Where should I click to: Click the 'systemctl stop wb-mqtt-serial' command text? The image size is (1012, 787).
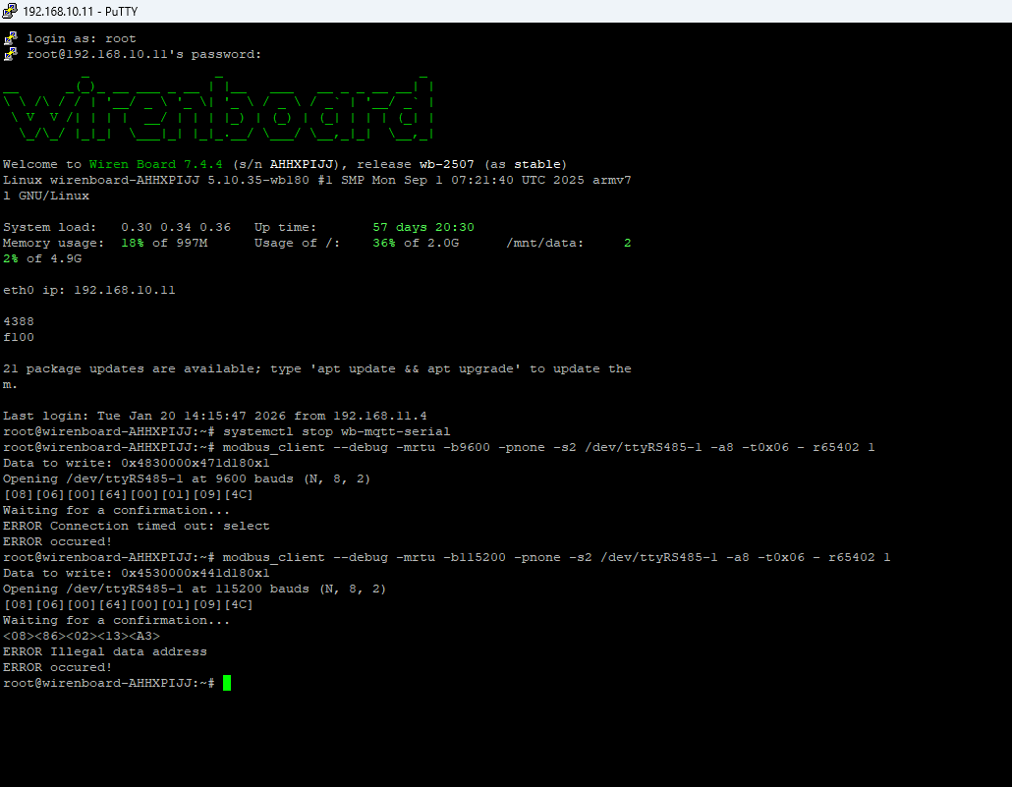(336, 431)
